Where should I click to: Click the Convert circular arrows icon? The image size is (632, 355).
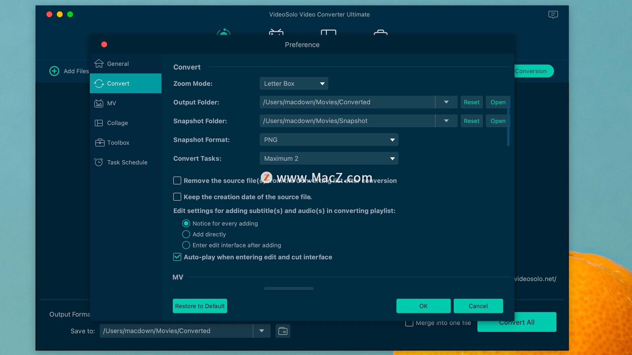99,83
